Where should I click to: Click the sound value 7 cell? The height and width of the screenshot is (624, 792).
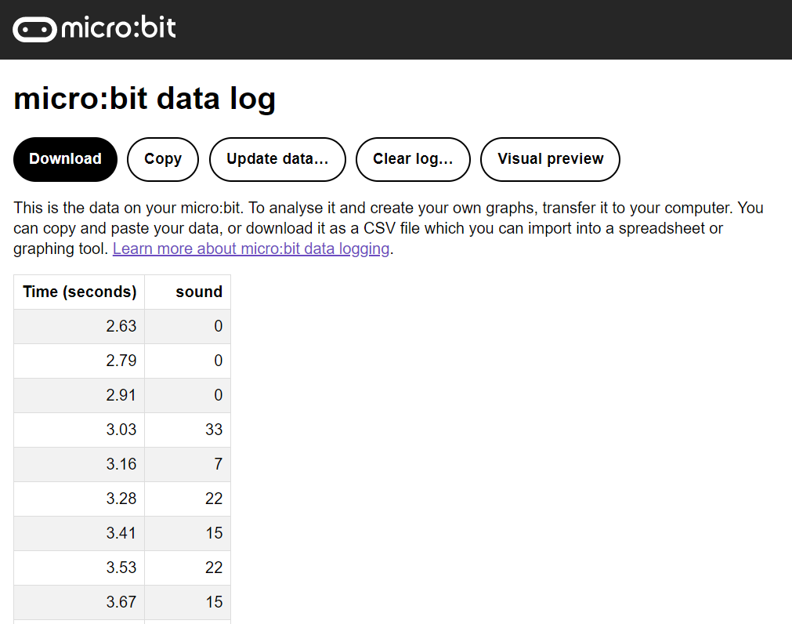point(188,464)
